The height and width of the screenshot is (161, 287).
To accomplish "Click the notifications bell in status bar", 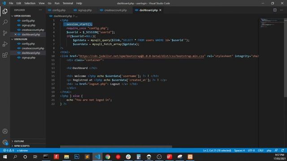I will (x=283, y=150).
